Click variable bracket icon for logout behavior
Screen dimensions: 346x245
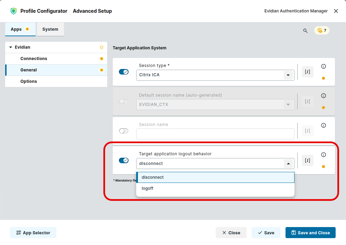[x=307, y=160]
